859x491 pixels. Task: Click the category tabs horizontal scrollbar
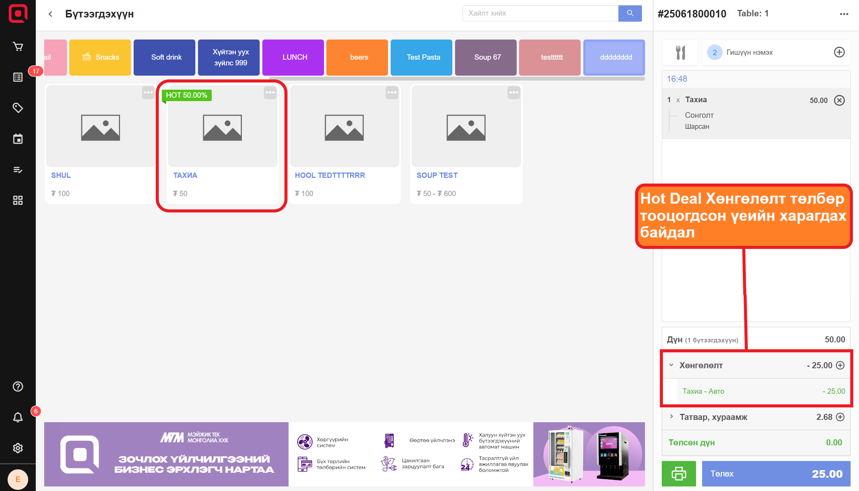(457, 79)
